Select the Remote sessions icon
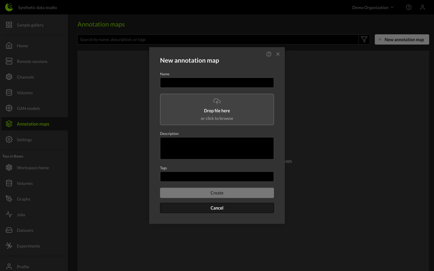The height and width of the screenshot is (271, 434). click(x=9, y=61)
